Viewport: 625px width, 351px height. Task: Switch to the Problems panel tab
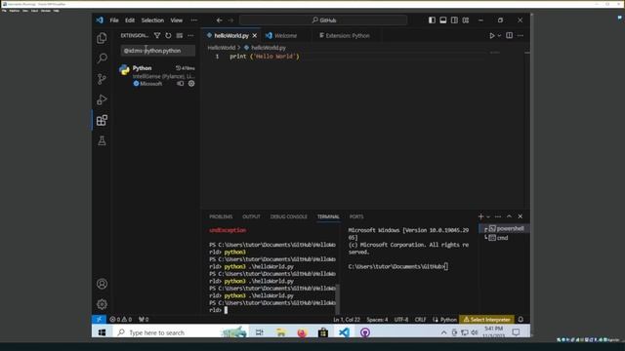(x=221, y=216)
